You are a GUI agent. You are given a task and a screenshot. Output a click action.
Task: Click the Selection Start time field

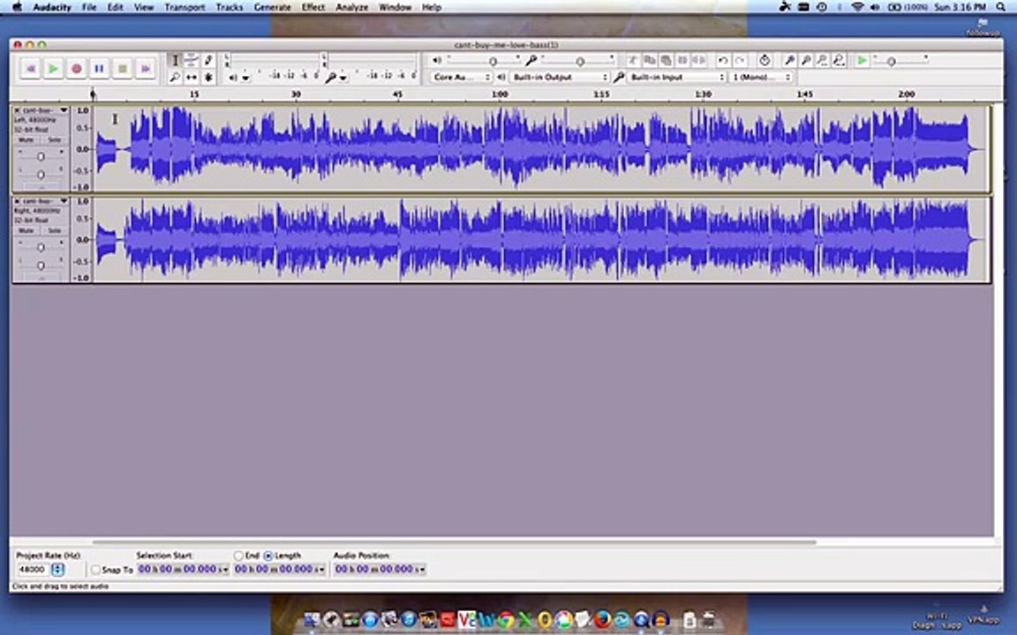pos(182,569)
